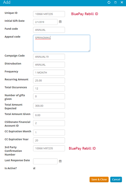
Task: Click the Campaign Code field
Action: click(49, 57)
